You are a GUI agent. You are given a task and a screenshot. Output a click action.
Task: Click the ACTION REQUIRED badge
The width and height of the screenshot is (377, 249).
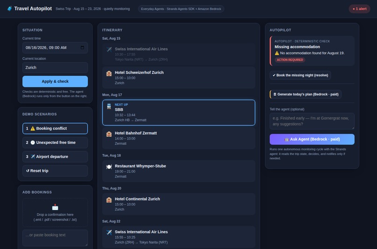[x=290, y=60]
